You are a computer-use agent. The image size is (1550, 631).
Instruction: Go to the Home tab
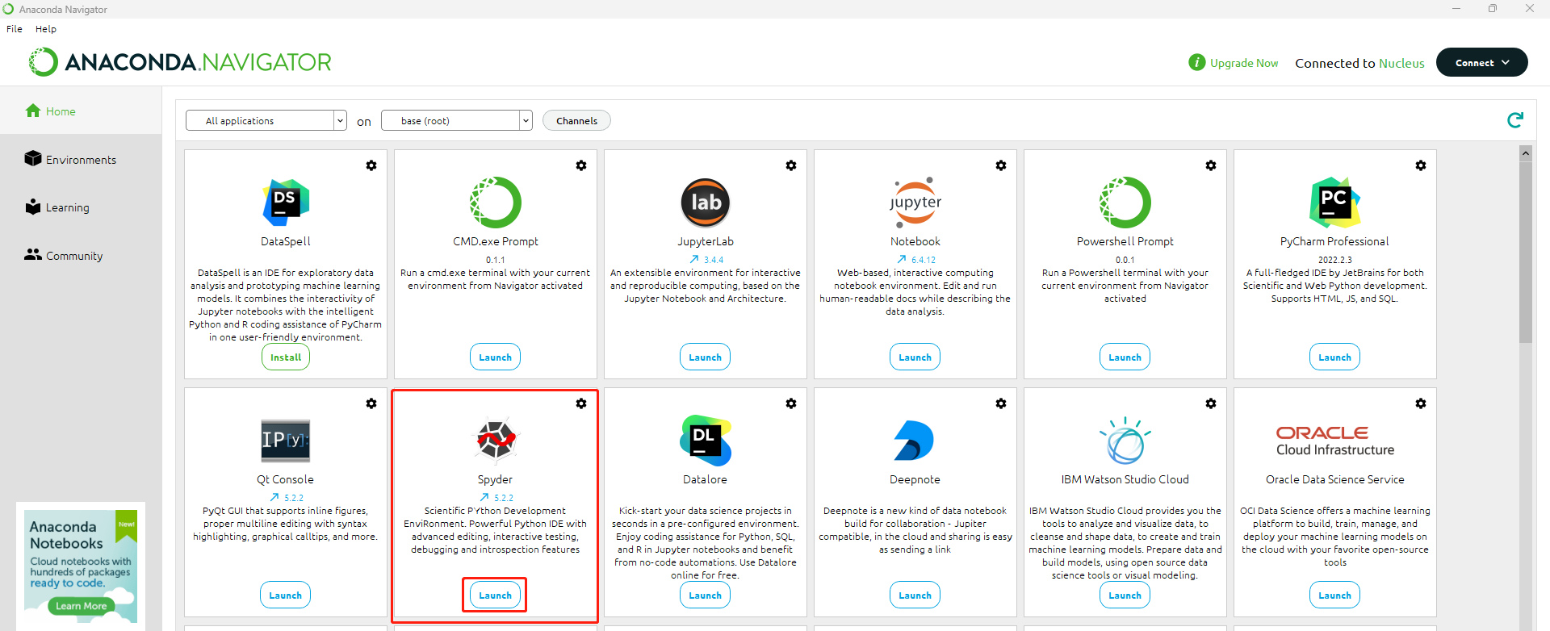click(x=81, y=111)
